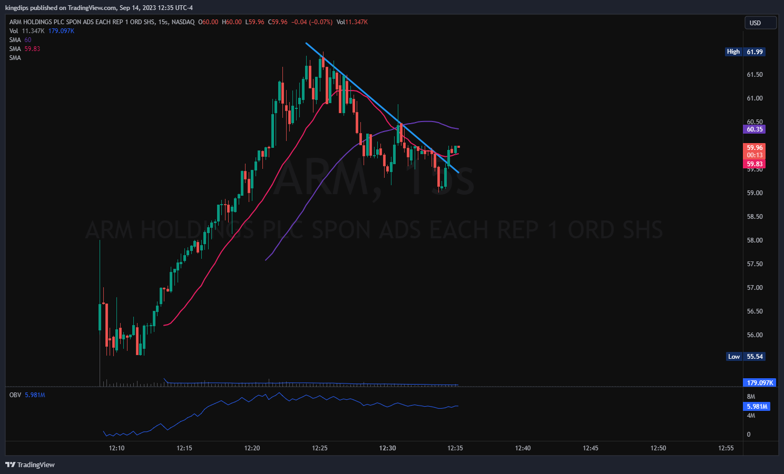
Task: Click the 12:25 time axis label
Action: (320, 448)
